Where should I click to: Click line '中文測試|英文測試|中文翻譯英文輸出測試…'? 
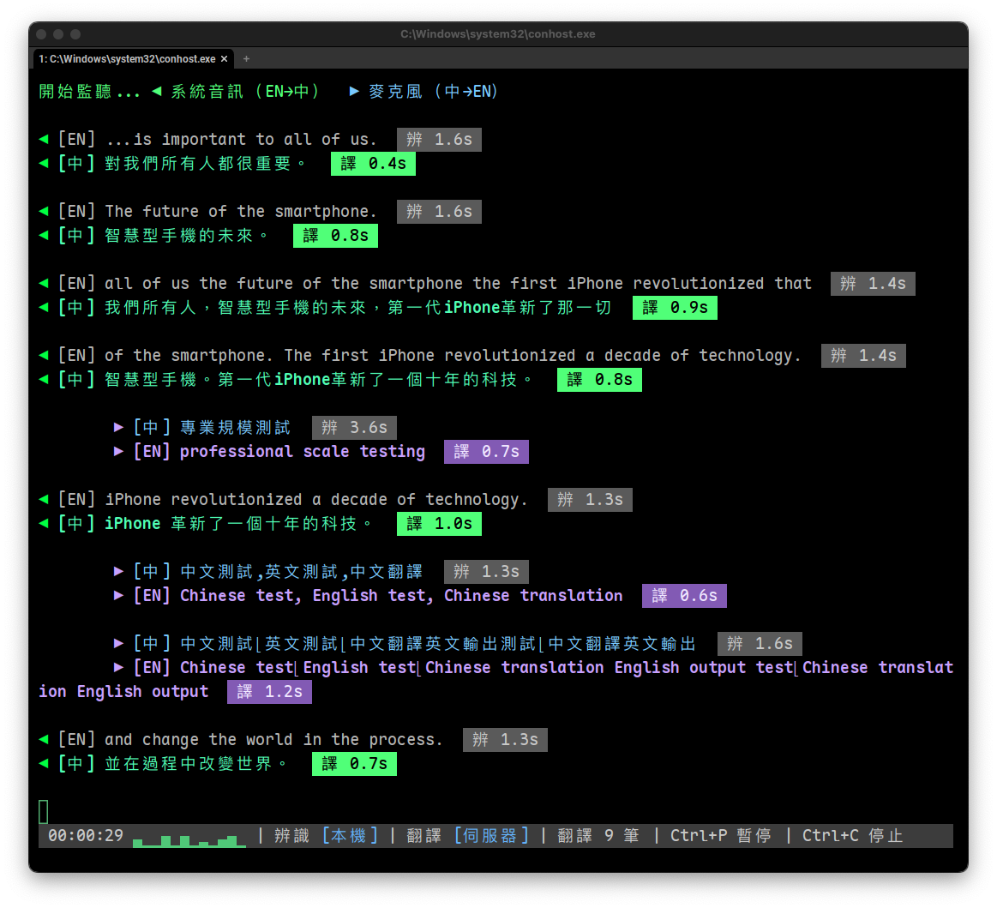pyautogui.click(x=438, y=643)
